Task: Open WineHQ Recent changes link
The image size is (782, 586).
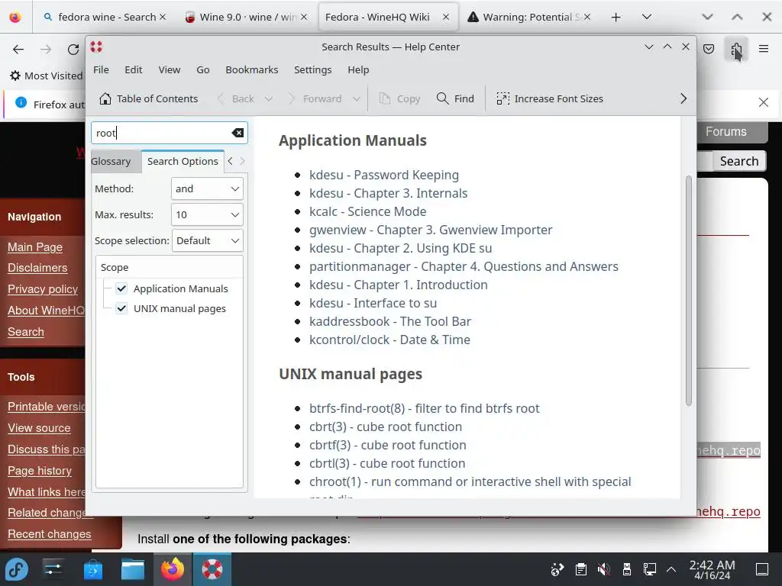Action: coord(50,534)
